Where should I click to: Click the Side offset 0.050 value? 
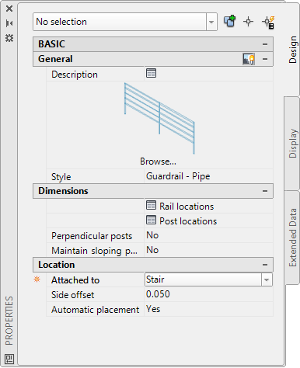coord(208,294)
